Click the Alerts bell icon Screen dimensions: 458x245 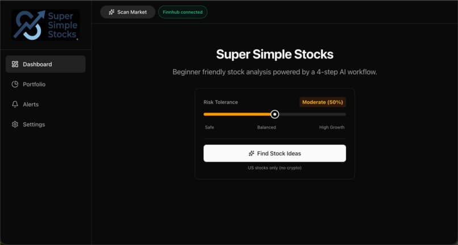15,105
